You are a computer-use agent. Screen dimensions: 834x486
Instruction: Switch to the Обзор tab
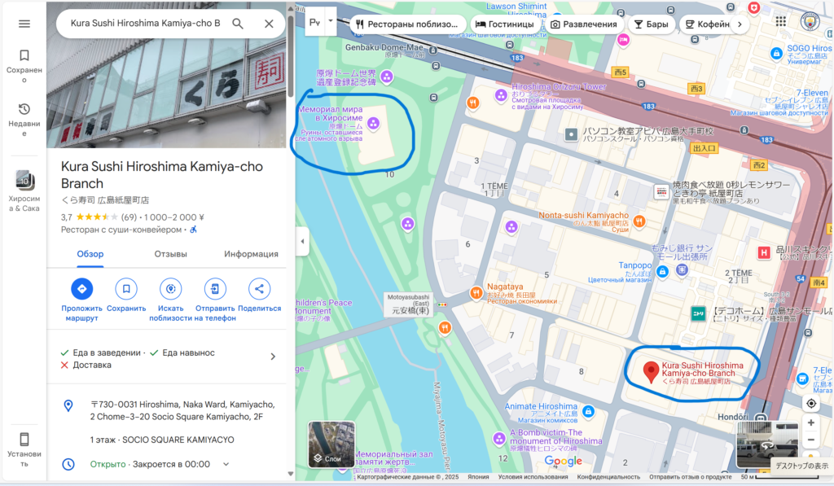(x=90, y=254)
